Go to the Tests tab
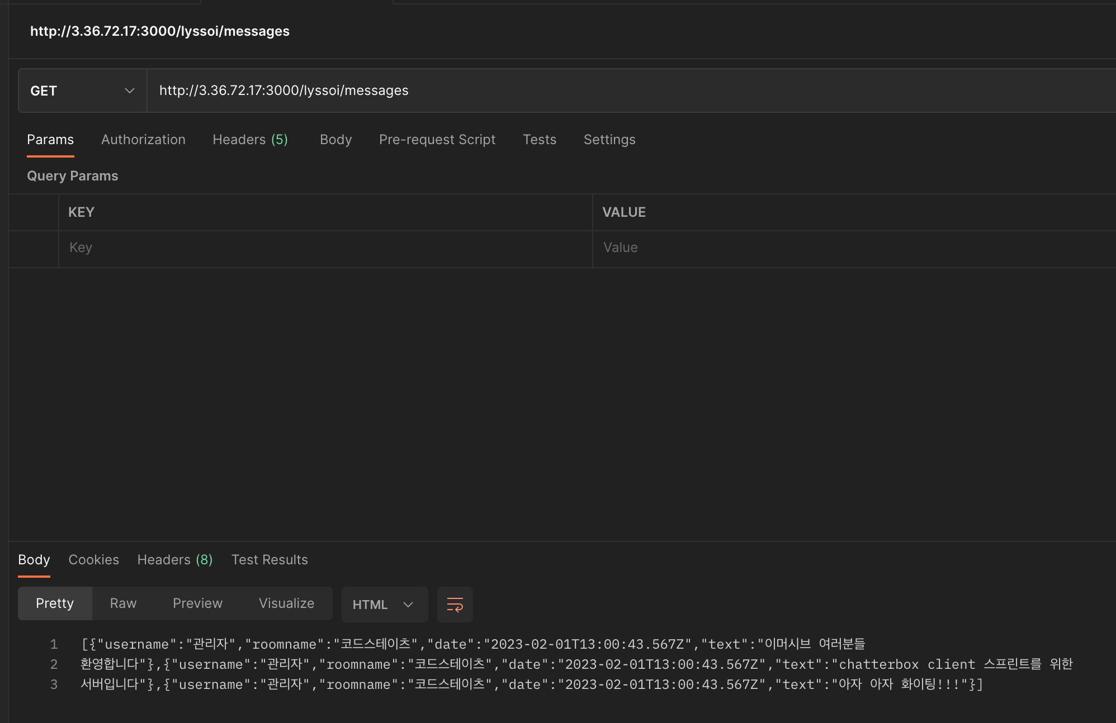 539,140
